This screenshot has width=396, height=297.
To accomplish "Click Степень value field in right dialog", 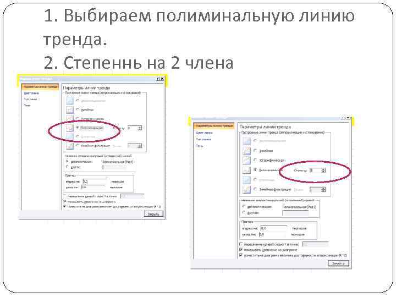I will coord(316,170).
